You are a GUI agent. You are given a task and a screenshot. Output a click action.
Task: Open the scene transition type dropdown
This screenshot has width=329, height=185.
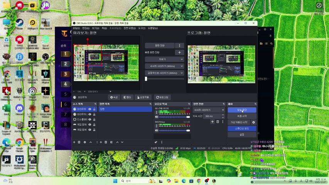tap(209, 110)
